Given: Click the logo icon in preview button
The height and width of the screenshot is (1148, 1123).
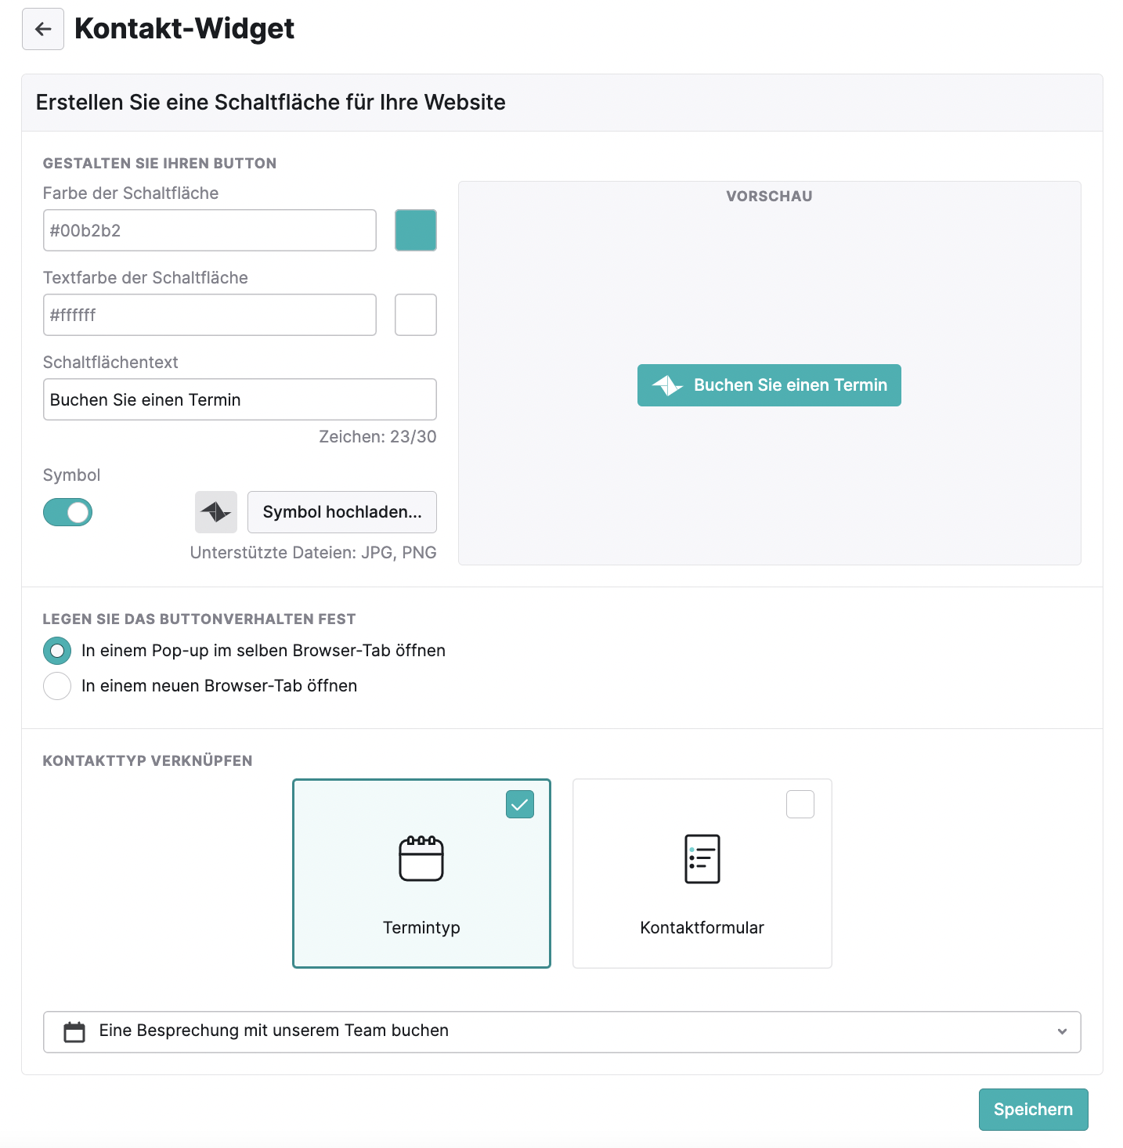Looking at the screenshot, I should click(x=668, y=385).
